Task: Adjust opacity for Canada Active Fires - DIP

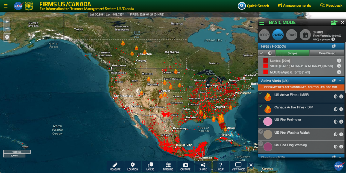Action: tap(335, 109)
